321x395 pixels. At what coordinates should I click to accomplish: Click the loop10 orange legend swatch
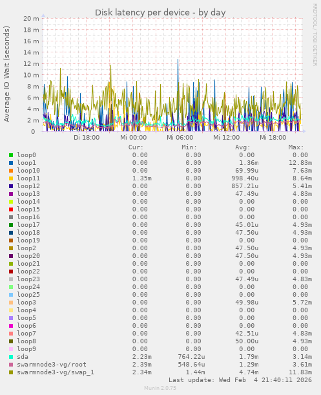[x=11, y=171]
